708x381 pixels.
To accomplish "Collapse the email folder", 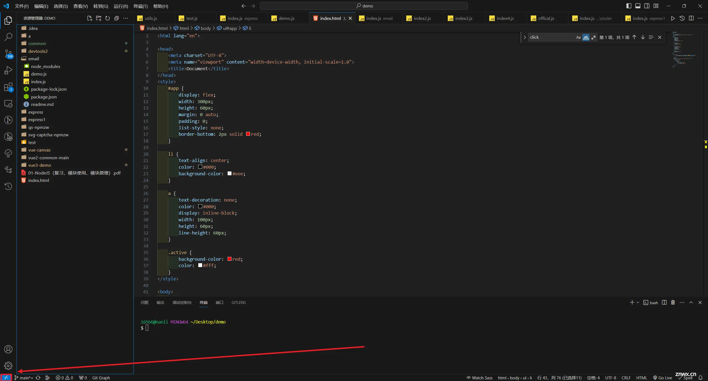I will tap(75, 59).
